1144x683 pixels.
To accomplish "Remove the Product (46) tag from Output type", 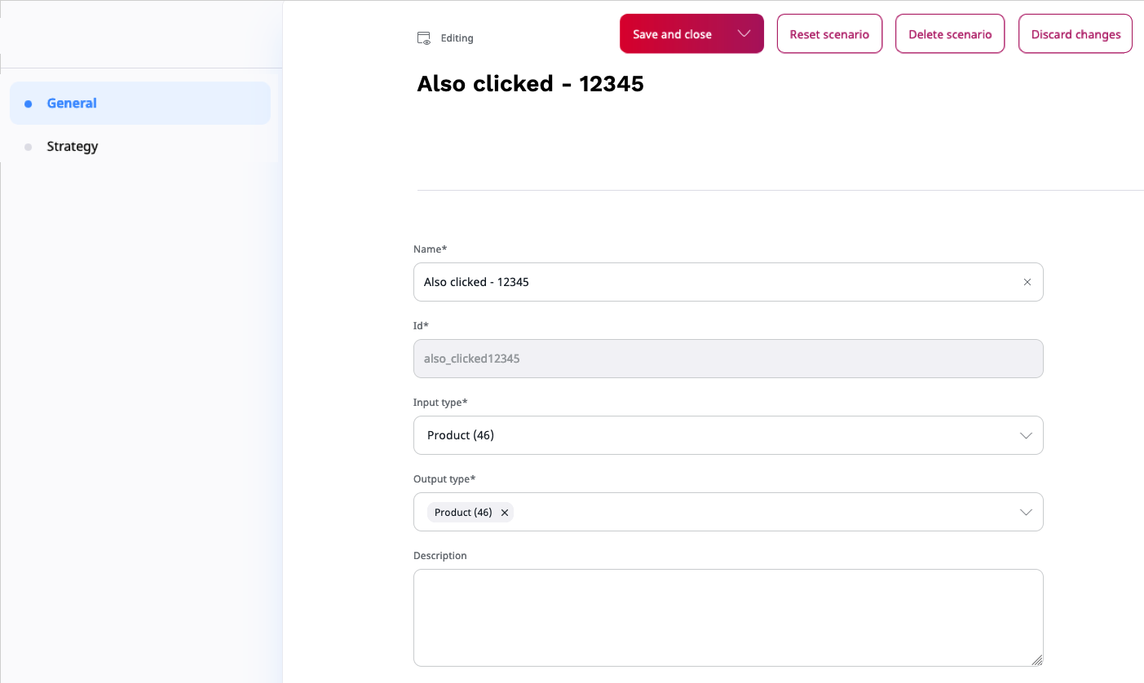I will coord(505,513).
